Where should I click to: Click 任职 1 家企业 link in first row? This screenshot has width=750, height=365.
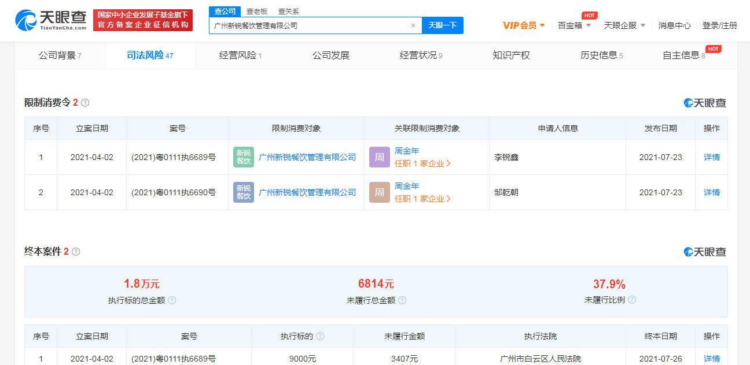(x=422, y=163)
